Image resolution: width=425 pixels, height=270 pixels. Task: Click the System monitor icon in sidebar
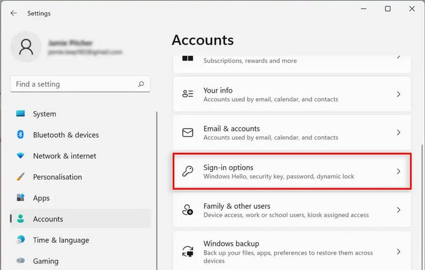tap(21, 114)
